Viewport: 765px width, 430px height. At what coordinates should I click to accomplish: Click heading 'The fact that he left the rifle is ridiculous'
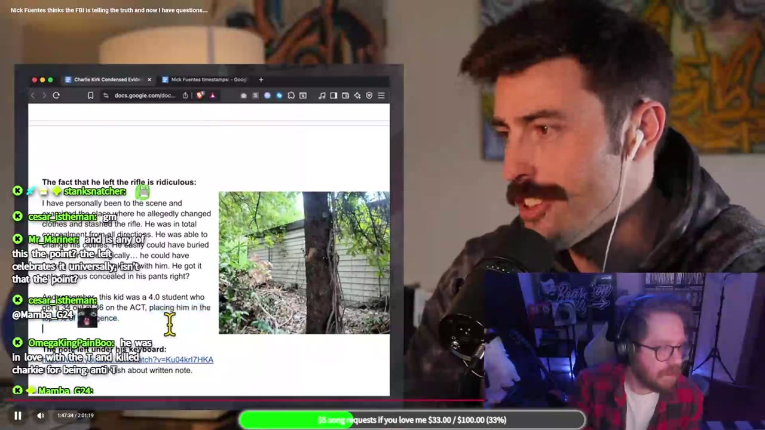pyautogui.click(x=119, y=182)
